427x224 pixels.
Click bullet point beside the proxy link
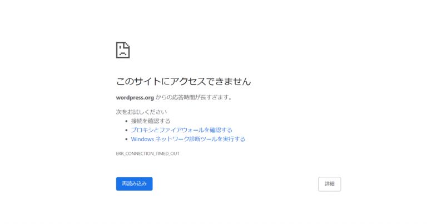[x=126, y=130]
